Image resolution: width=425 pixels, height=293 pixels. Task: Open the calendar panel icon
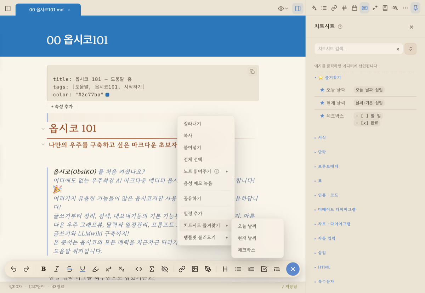[x=354, y=8]
